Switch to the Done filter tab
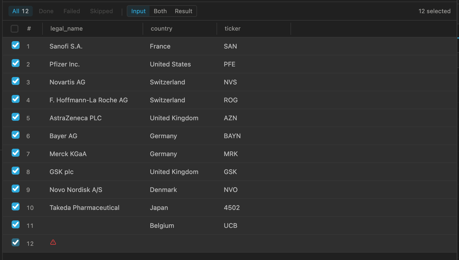 tap(46, 11)
